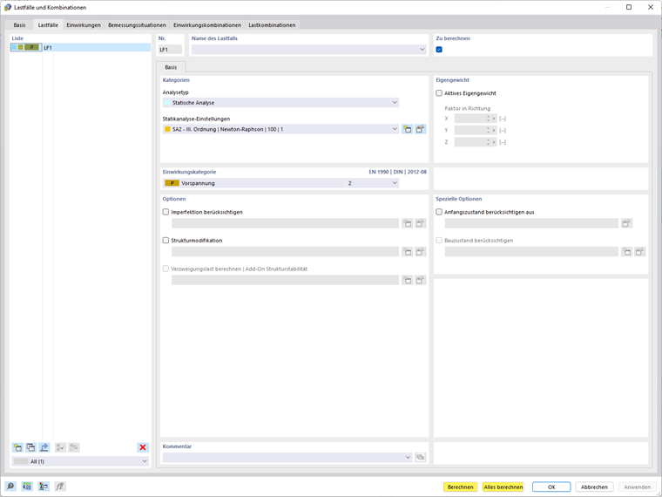Click new construction stage icon
This screenshot has width=662, height=497.
tap(626, 252)
